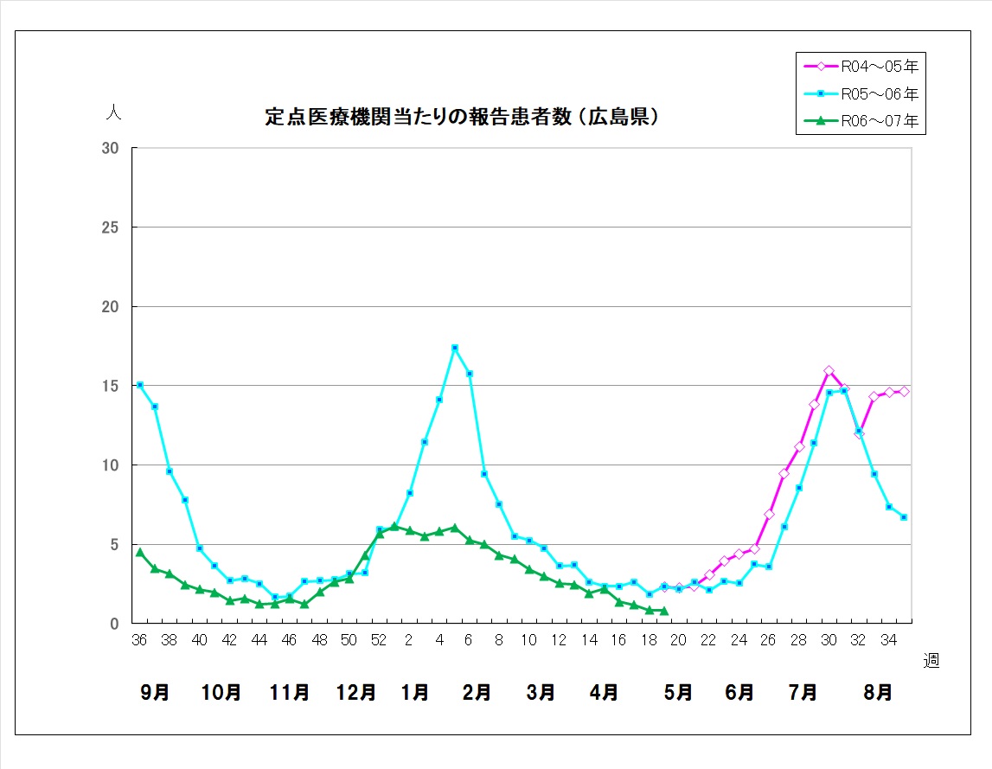Click the last magenta diamond at week 35
Image resolution: width=992 pixels, height=769 pixels.
pos(904,392)
